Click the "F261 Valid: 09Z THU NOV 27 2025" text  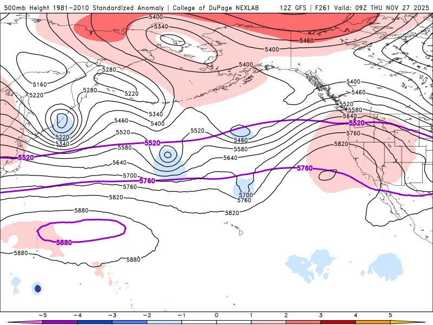(x=372, y=8)
